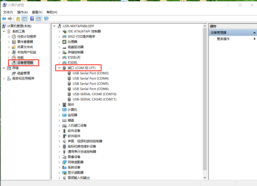
Task: Select the 鼠标和其他指针设备 category
Action: click(x=82, y=146)
